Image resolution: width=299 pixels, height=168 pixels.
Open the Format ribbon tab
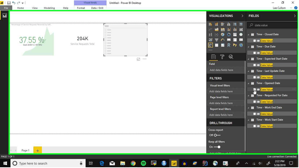(x=81, y=8)
